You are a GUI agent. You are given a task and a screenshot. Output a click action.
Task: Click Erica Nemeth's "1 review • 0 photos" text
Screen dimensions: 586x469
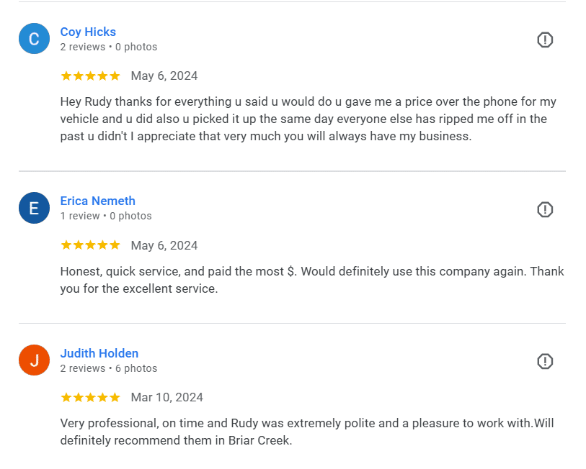pyautogui.click(x=106, y=216)
